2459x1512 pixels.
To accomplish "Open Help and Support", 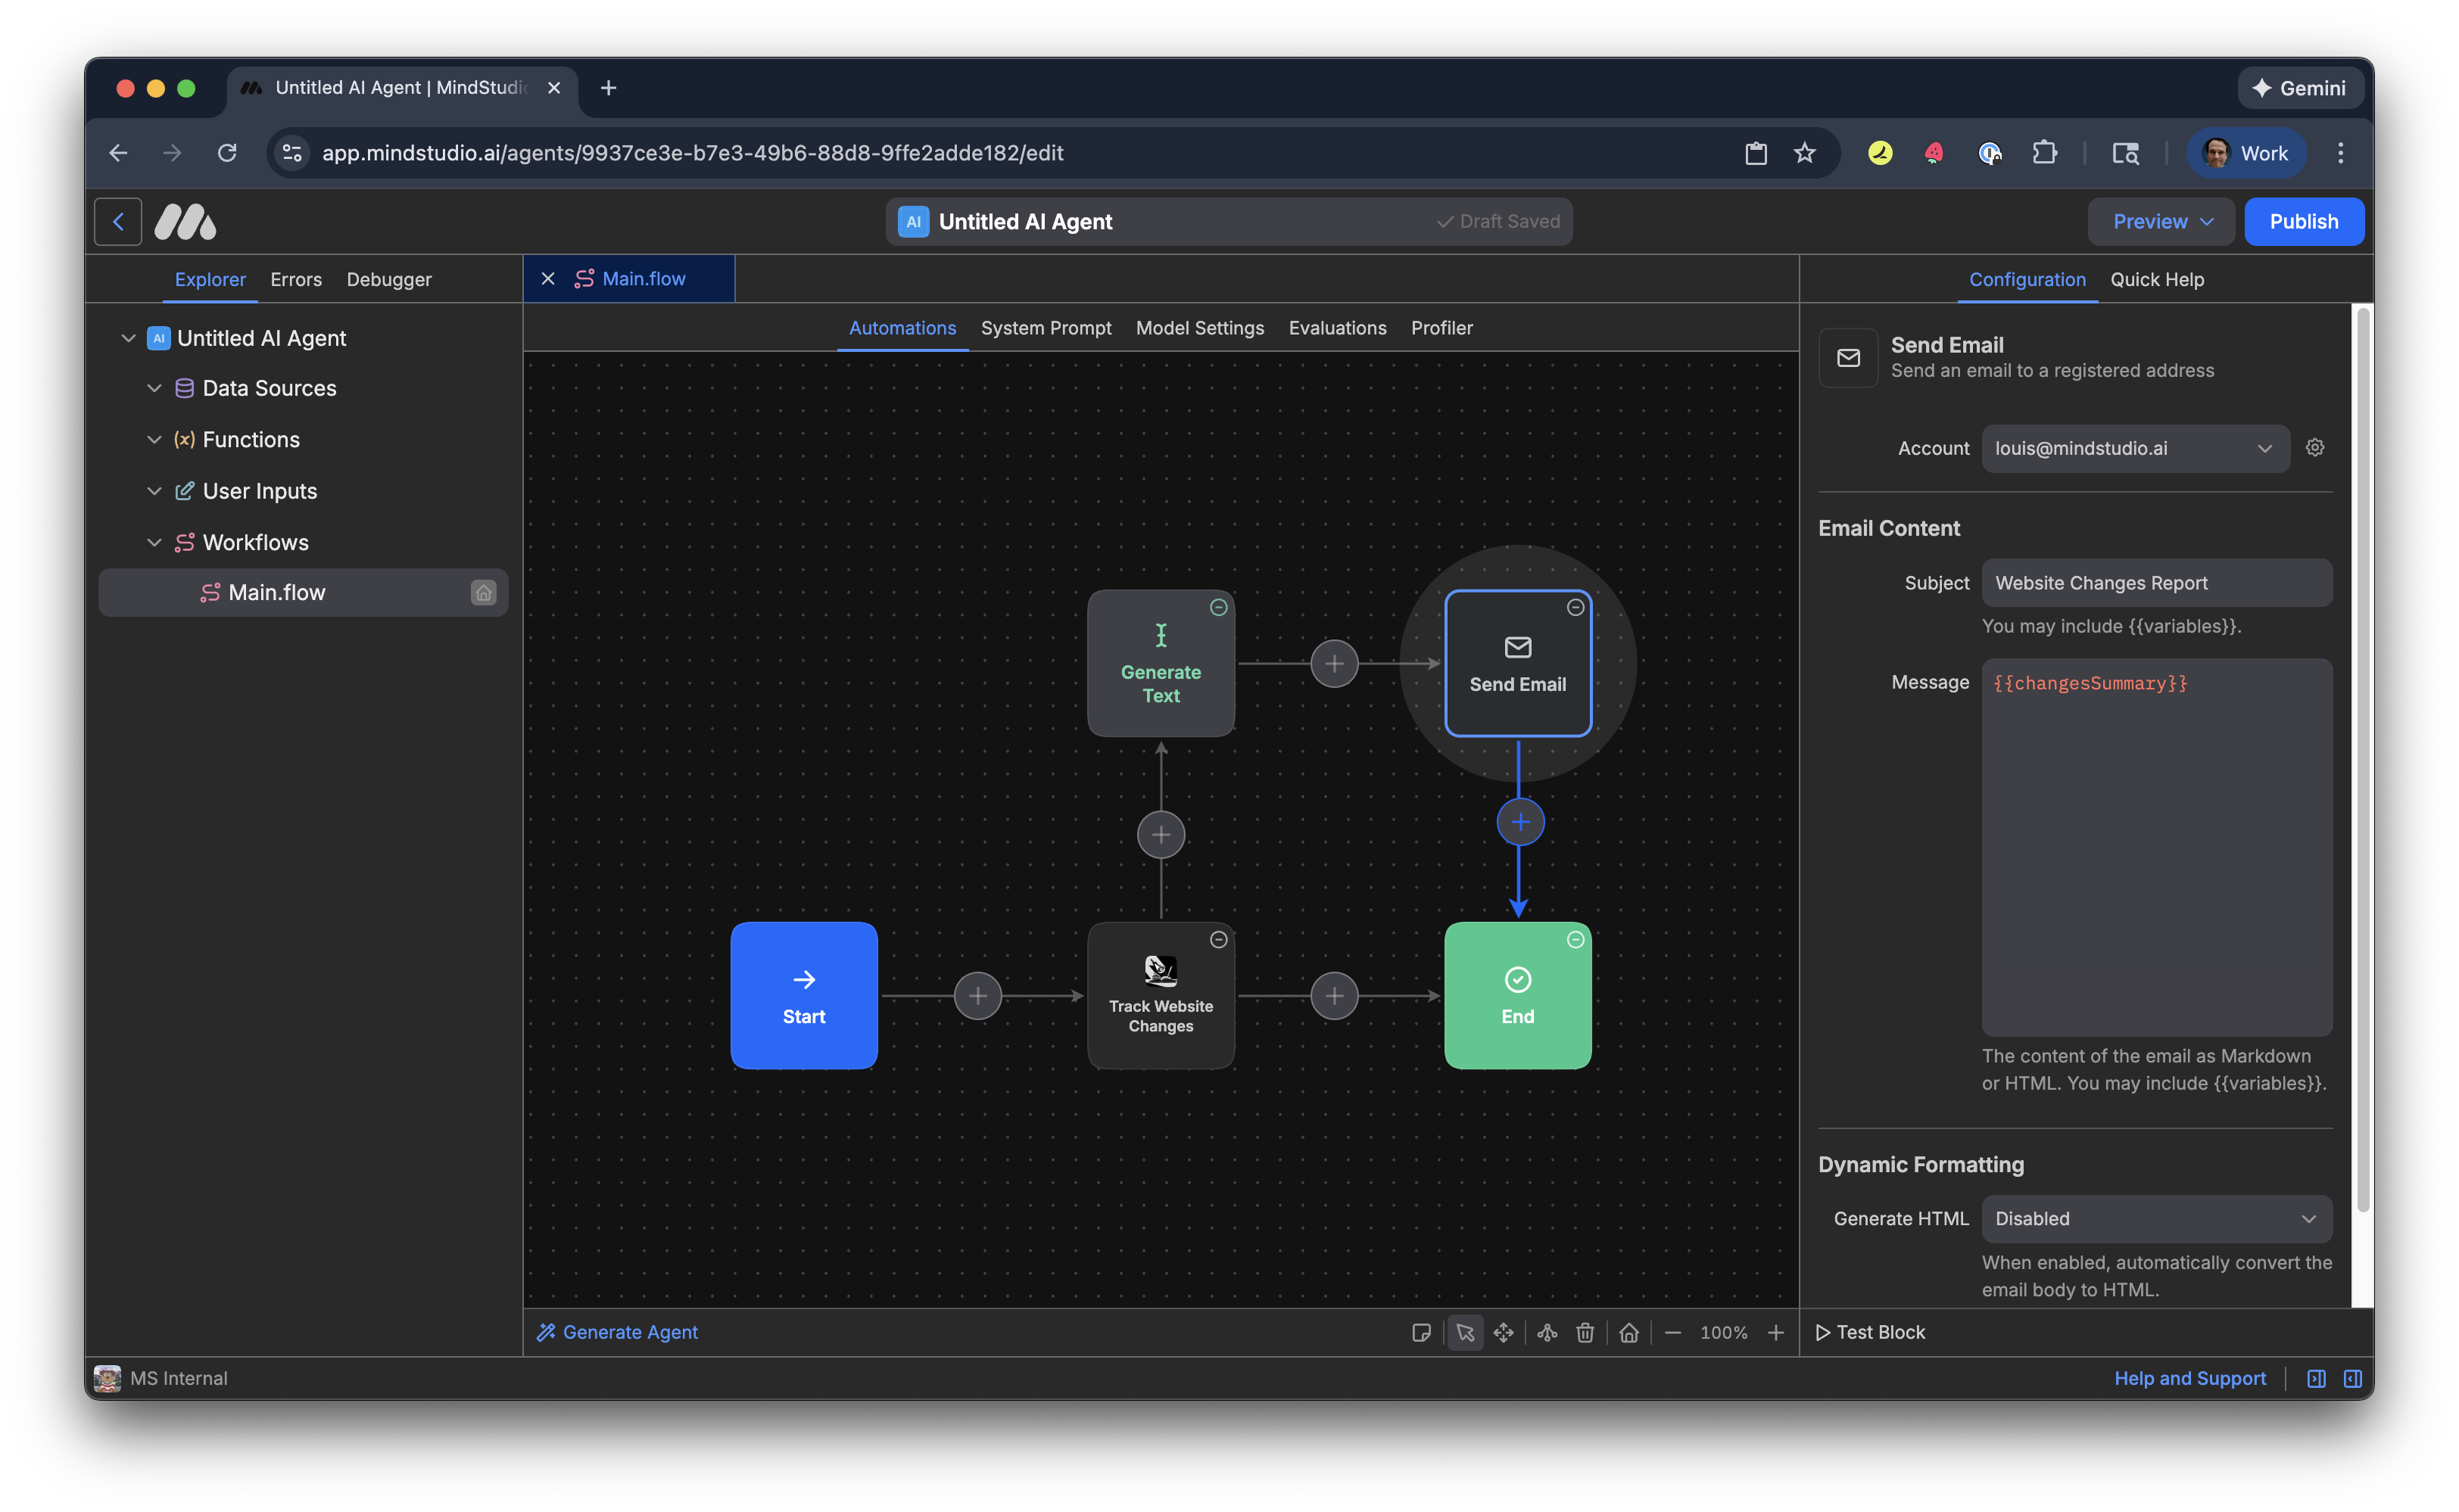I will (2190, 1378).
